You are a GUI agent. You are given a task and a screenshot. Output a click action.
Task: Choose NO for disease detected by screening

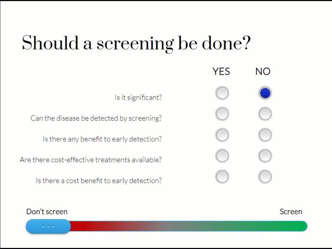click(265, 114)
